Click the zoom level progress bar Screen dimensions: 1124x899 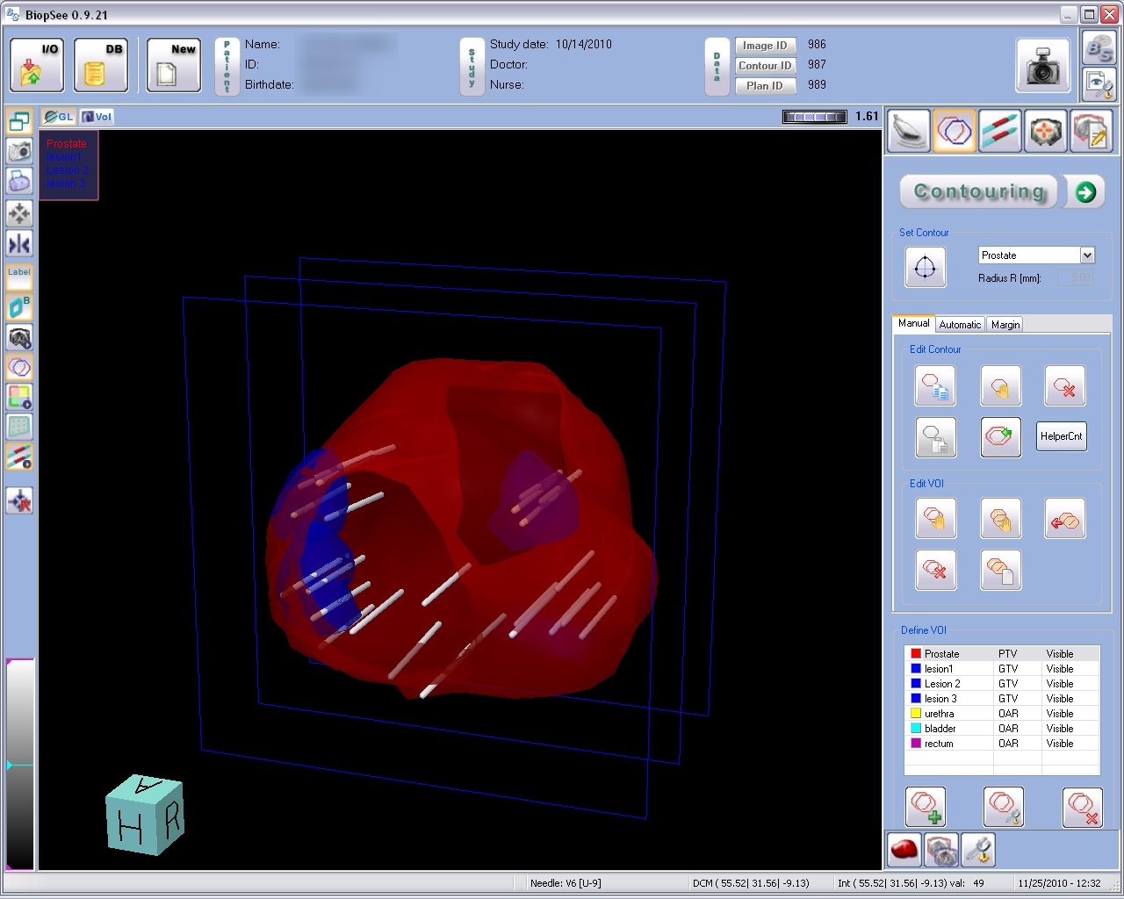pos(815,117)
